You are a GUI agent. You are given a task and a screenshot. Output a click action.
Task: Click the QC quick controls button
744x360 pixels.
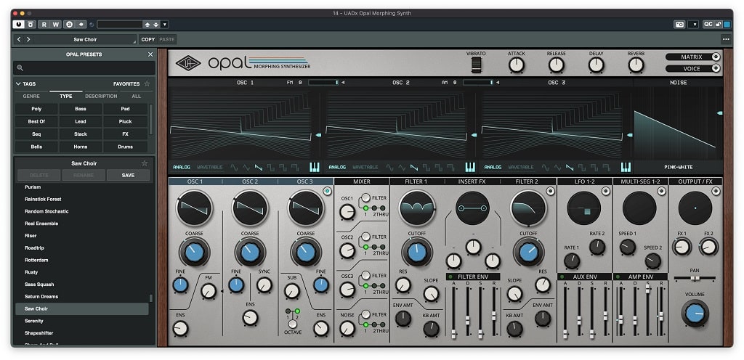click(x=708, y=24)
